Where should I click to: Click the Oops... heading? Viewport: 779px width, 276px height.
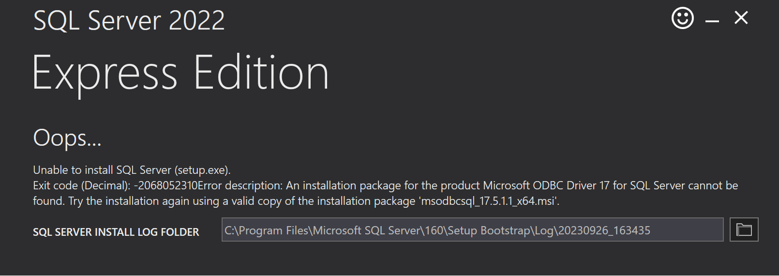pyautogui.click(x=67, y=138)
